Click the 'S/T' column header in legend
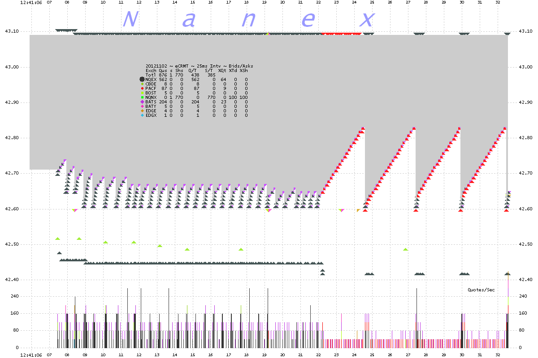 coord(209,70)
